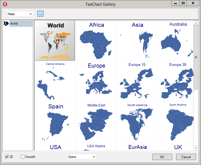Click the World globe icon in list
The height and width of the screenshot is (165, 201).
[x=6, y=24]
